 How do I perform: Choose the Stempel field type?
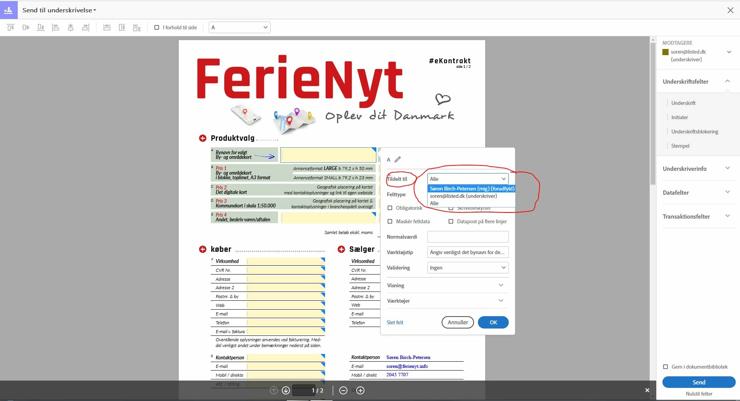680,146
